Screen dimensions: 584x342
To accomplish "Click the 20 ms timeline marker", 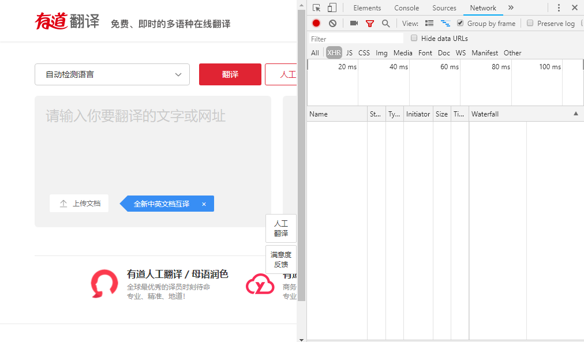I will (347, 67).
